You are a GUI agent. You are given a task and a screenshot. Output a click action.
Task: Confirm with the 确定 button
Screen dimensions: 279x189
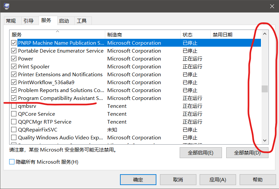pyautogui.click(x=138, y=179)
